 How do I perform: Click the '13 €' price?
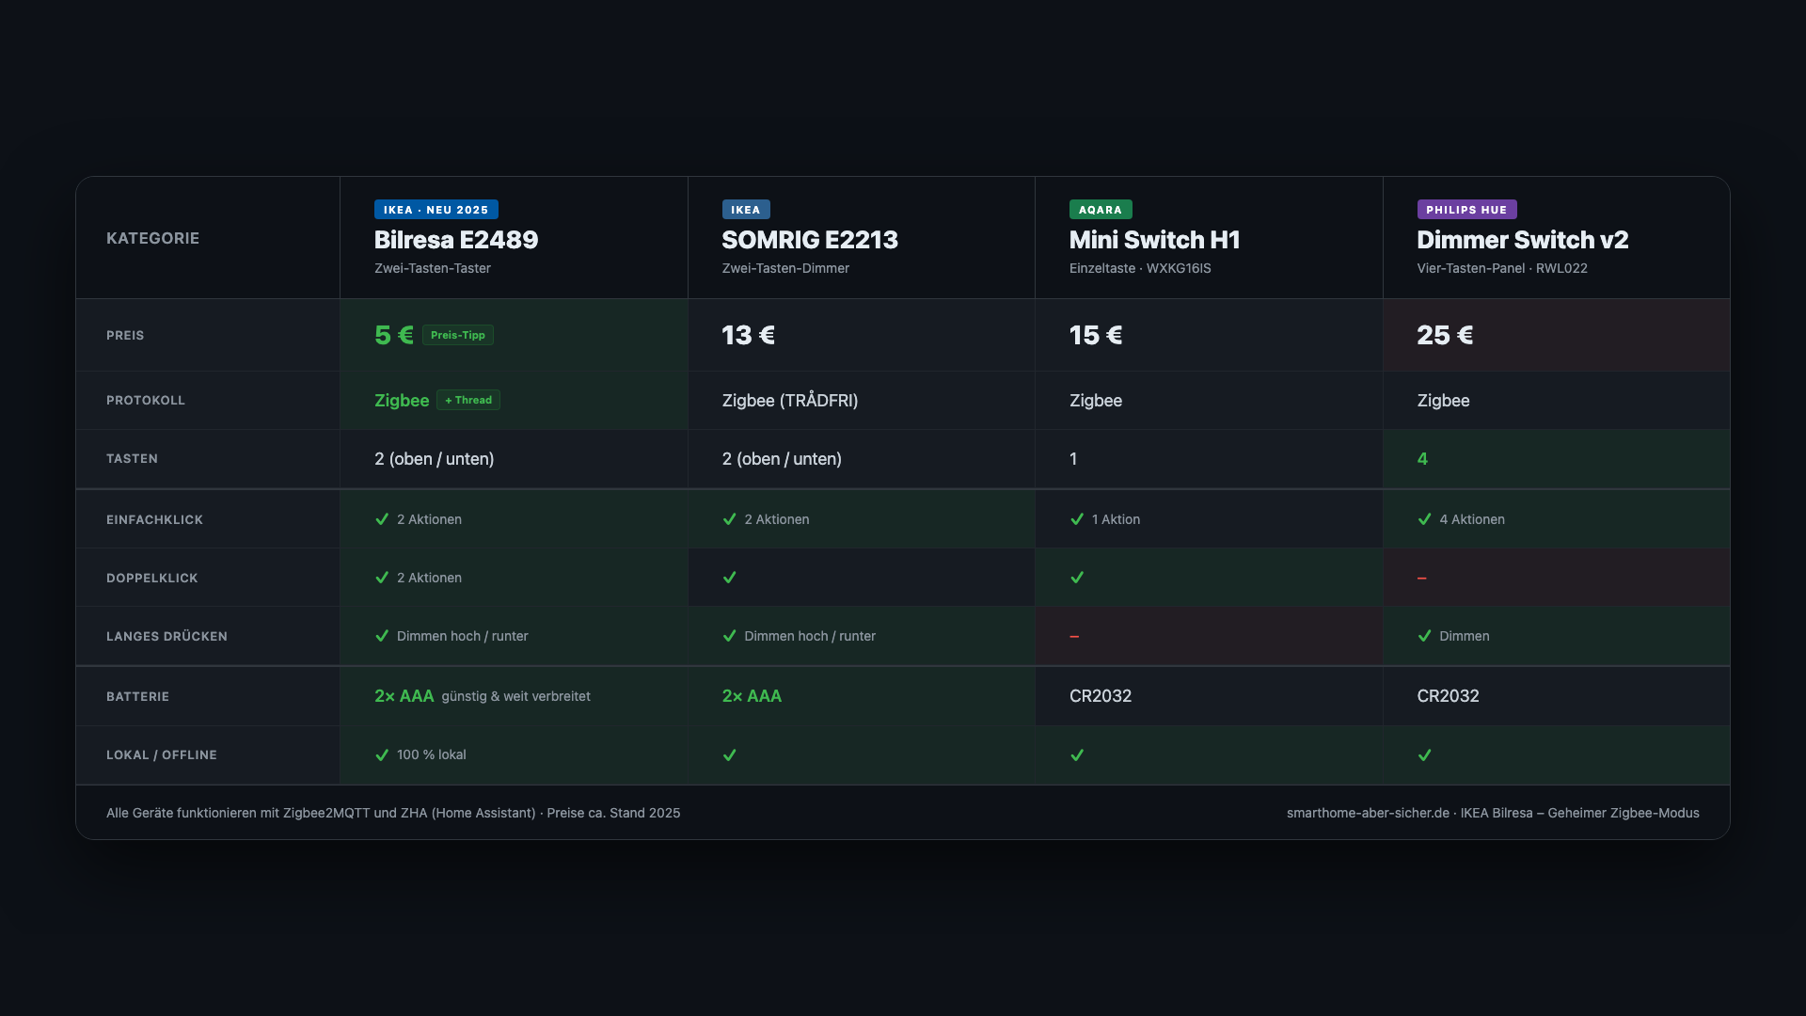749,335
